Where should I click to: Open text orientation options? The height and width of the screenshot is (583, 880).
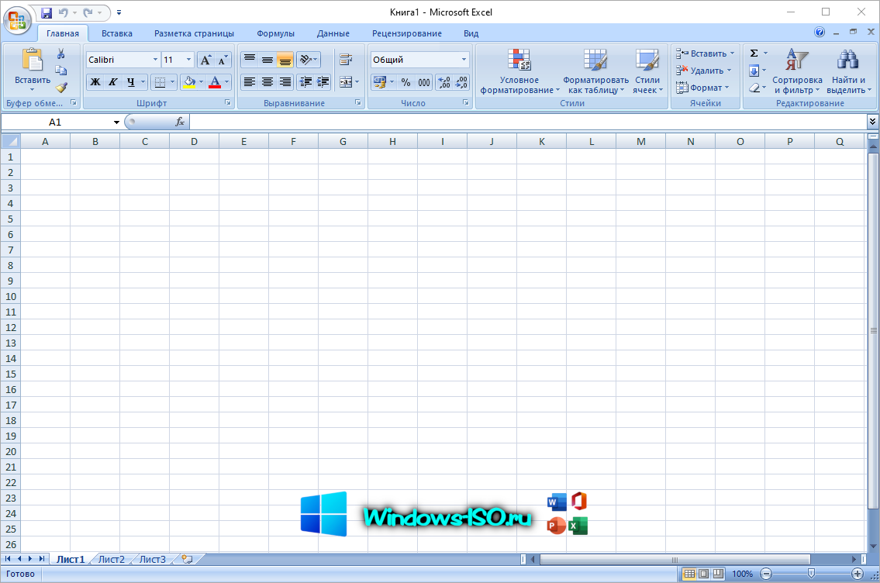click(308, 60)
